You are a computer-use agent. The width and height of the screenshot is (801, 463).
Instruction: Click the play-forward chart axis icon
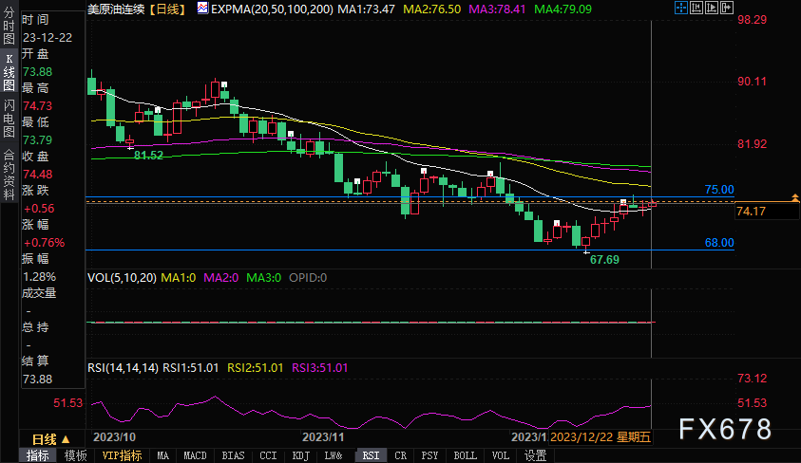711,8
